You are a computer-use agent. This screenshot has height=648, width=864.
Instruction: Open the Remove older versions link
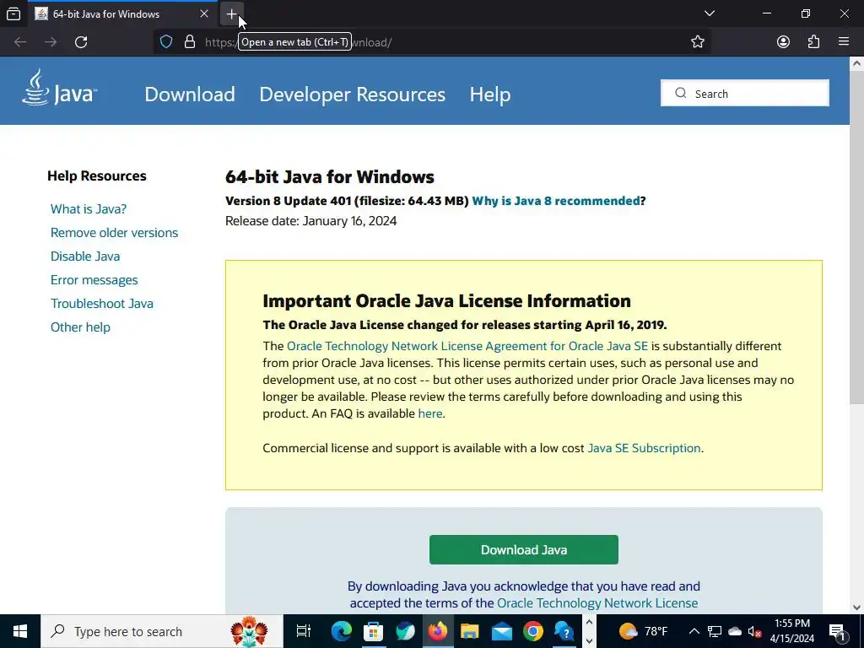[114, 233]
